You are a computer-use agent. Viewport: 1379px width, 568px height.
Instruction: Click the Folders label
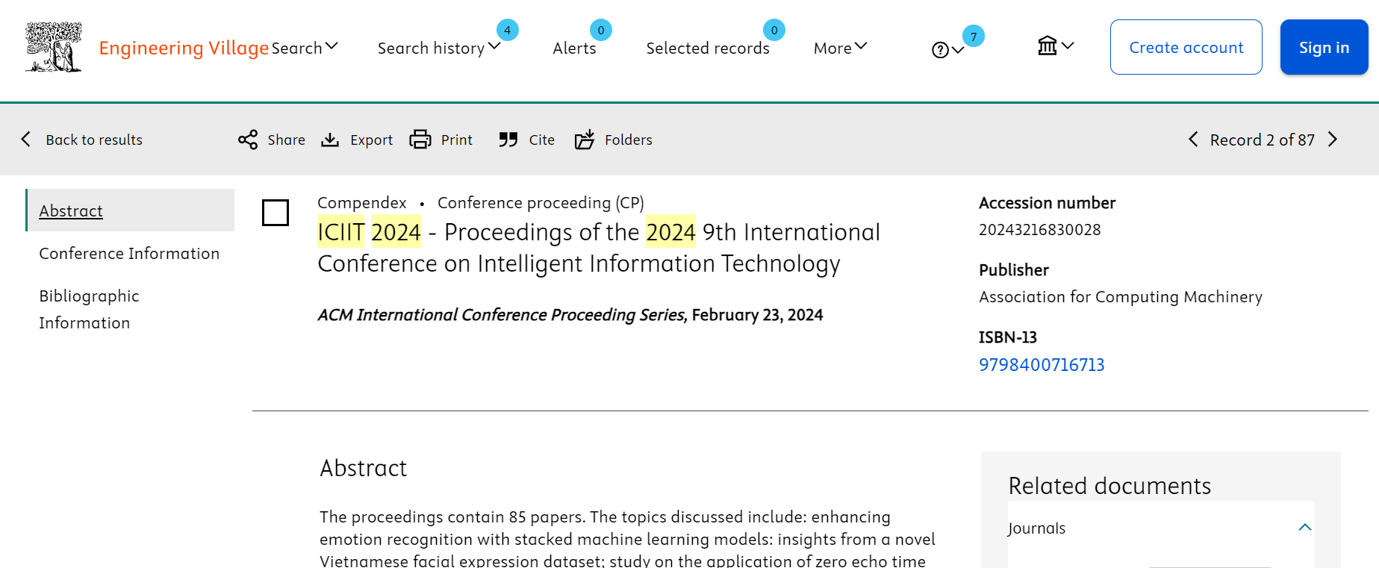click(629, 140)
